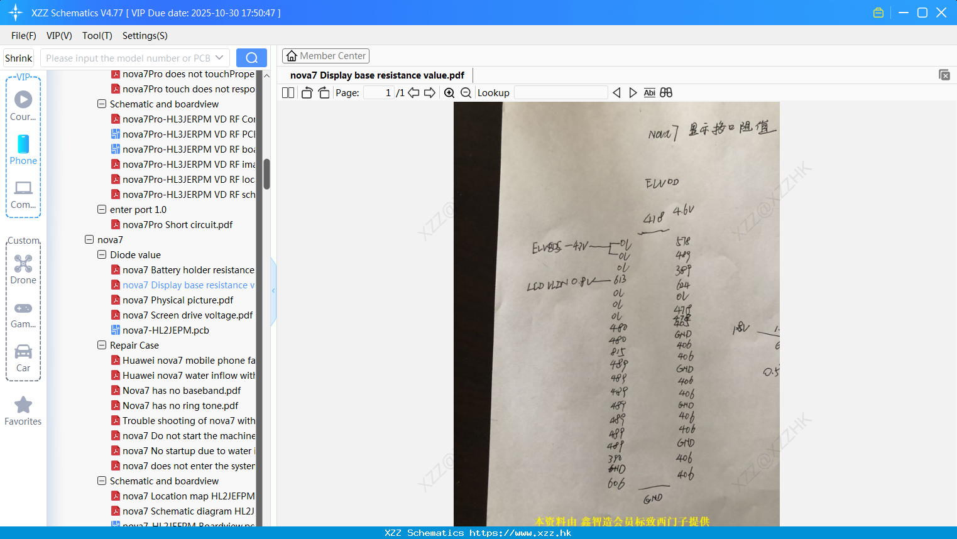Collapse the Diode value folder
Viewport: 957px width, 539px height.
(x=102, y=254)
